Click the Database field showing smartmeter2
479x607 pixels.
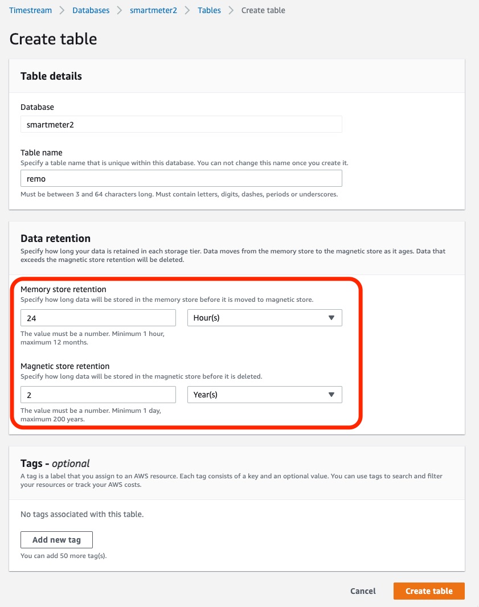pos(181,124)
